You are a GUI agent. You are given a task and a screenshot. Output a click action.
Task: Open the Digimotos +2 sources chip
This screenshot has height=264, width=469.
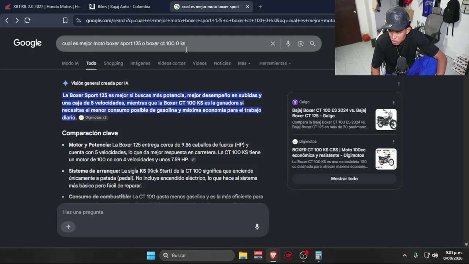(x=93, y=118)
